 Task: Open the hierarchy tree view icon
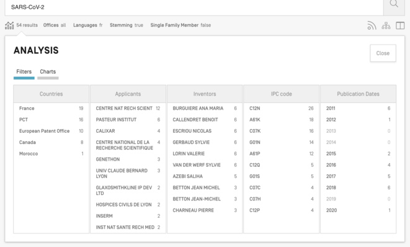click(x=386, y=25)
